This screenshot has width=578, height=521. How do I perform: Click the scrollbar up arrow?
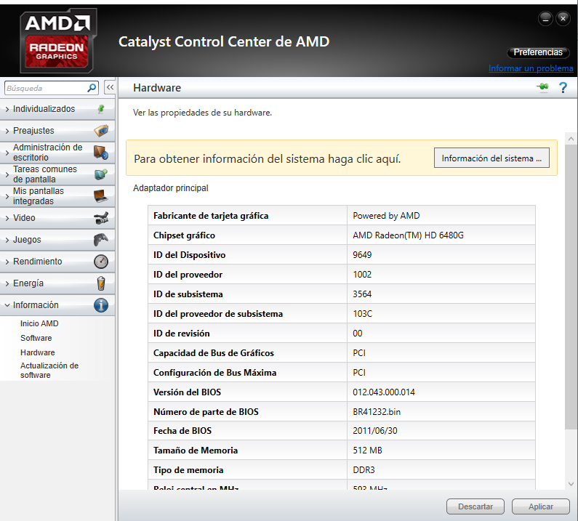[571, 139]
